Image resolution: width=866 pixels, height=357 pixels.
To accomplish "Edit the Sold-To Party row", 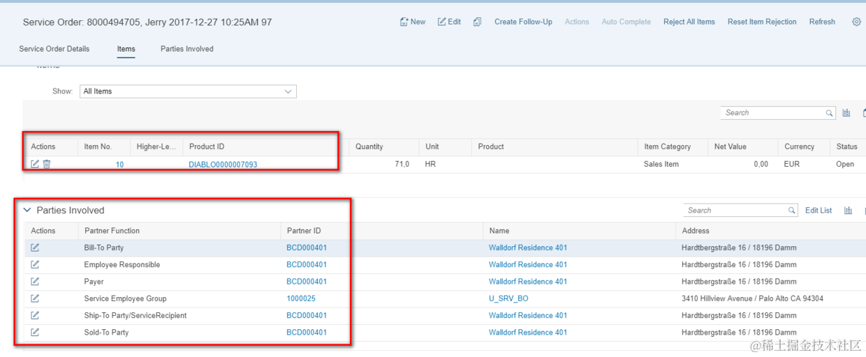I will click(35, 333).
